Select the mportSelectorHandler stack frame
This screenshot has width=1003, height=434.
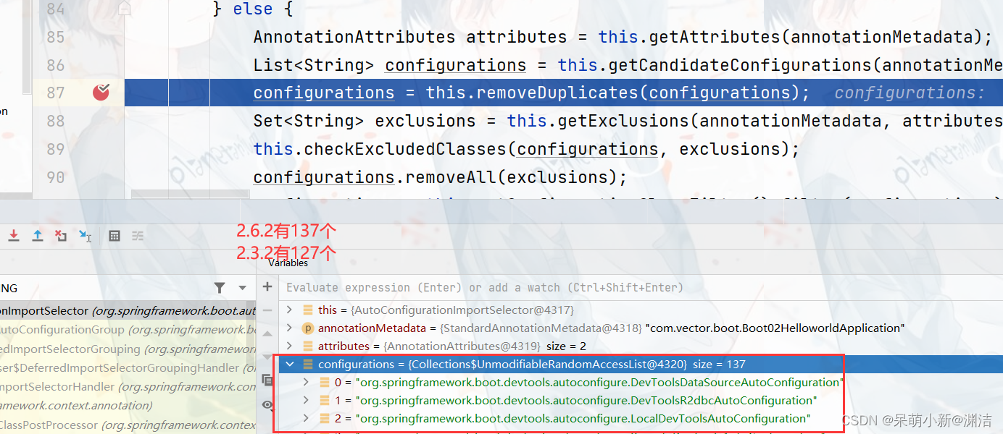click(x=128, y=386)
